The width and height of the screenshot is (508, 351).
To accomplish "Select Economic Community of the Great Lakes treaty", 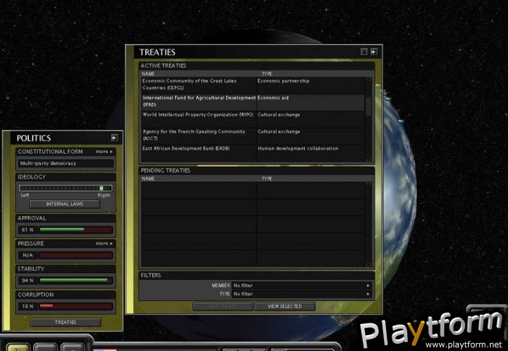I will pos(199,85).
